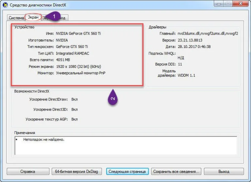Viewport: 251px width, 182px height.
Task: Switch to the Экран tab
Action: pos(33,17)
